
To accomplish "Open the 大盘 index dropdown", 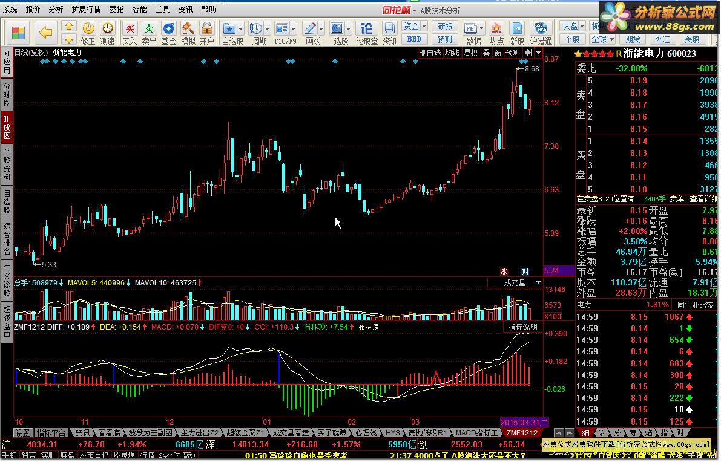I will coord(582,26).
